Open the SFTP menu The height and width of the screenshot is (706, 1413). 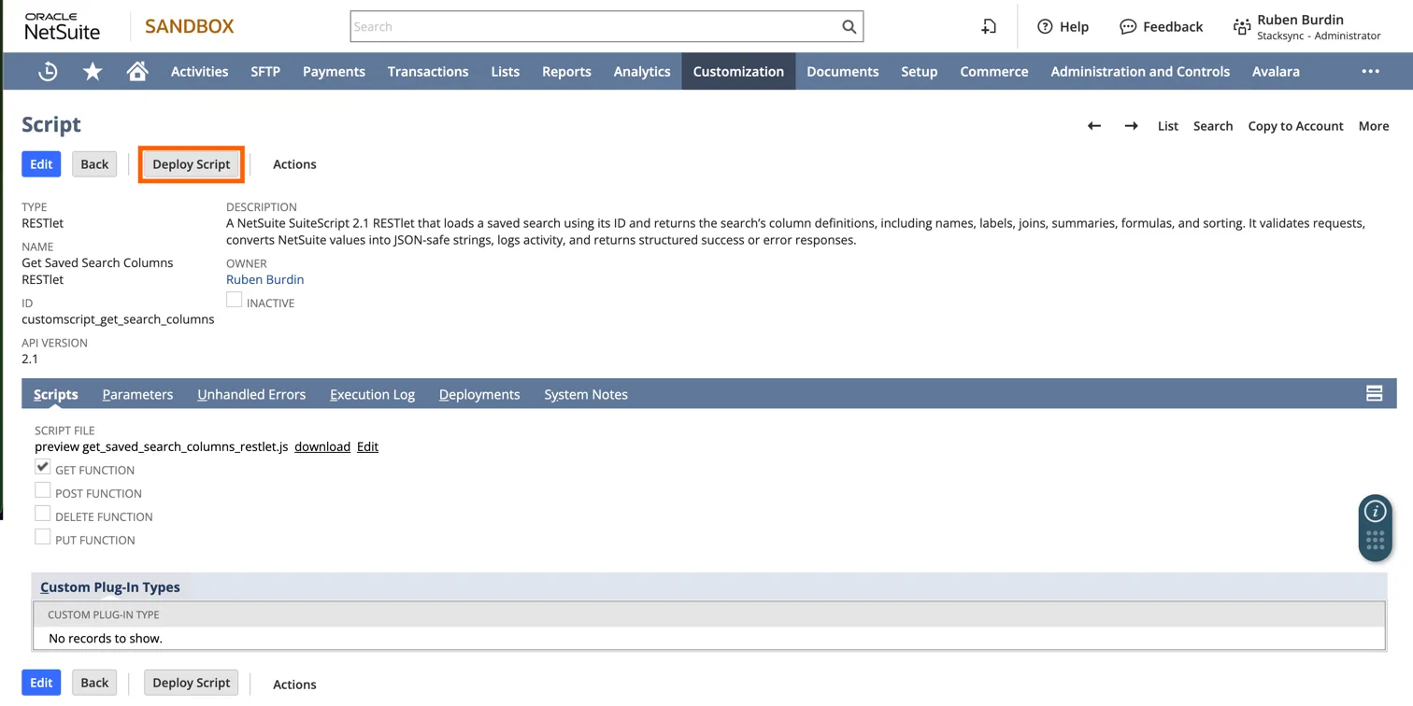click(265, 71)
